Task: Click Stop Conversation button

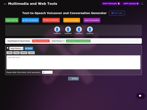Action: (x=51, y=20)
